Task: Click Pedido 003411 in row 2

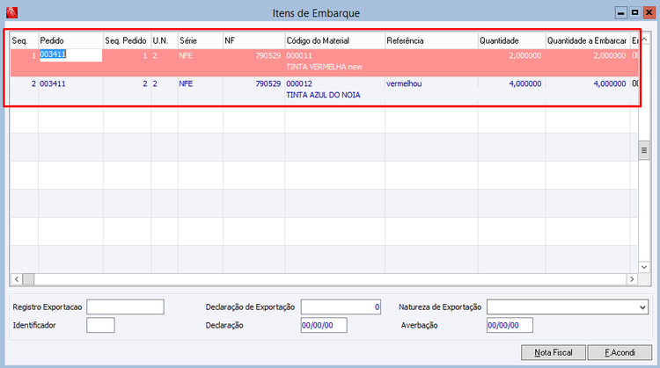Action: (53, 83)
